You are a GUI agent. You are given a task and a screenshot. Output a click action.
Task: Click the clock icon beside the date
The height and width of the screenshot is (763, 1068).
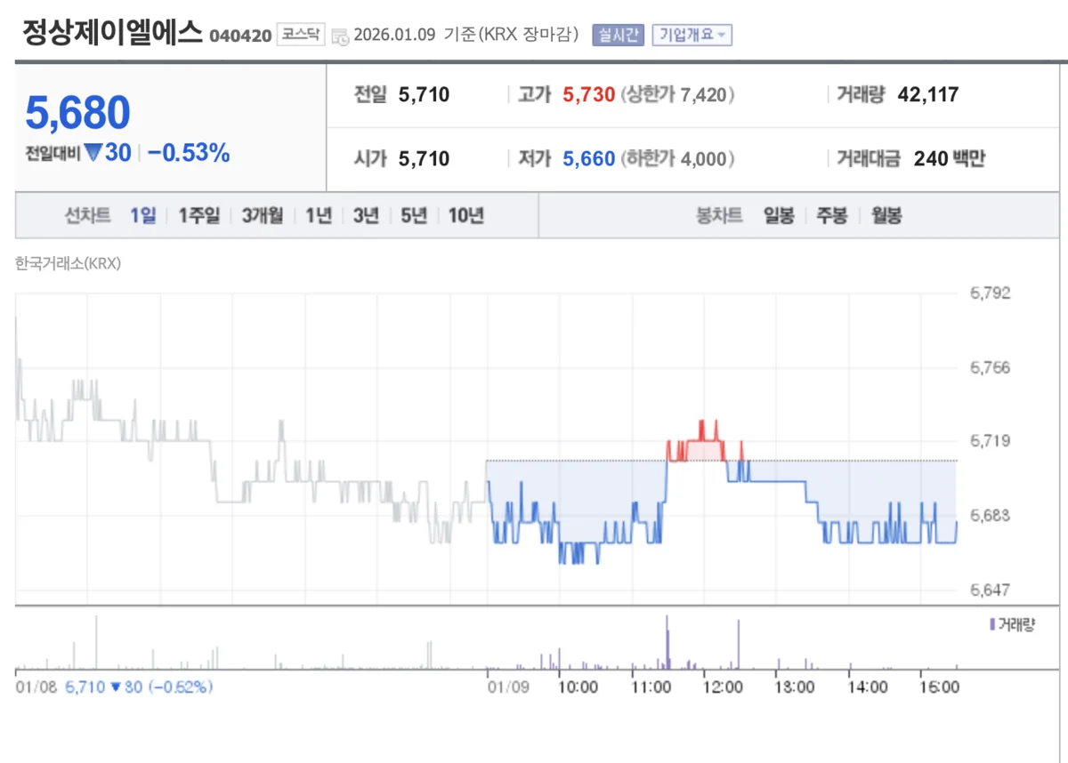tap(340, 36)
